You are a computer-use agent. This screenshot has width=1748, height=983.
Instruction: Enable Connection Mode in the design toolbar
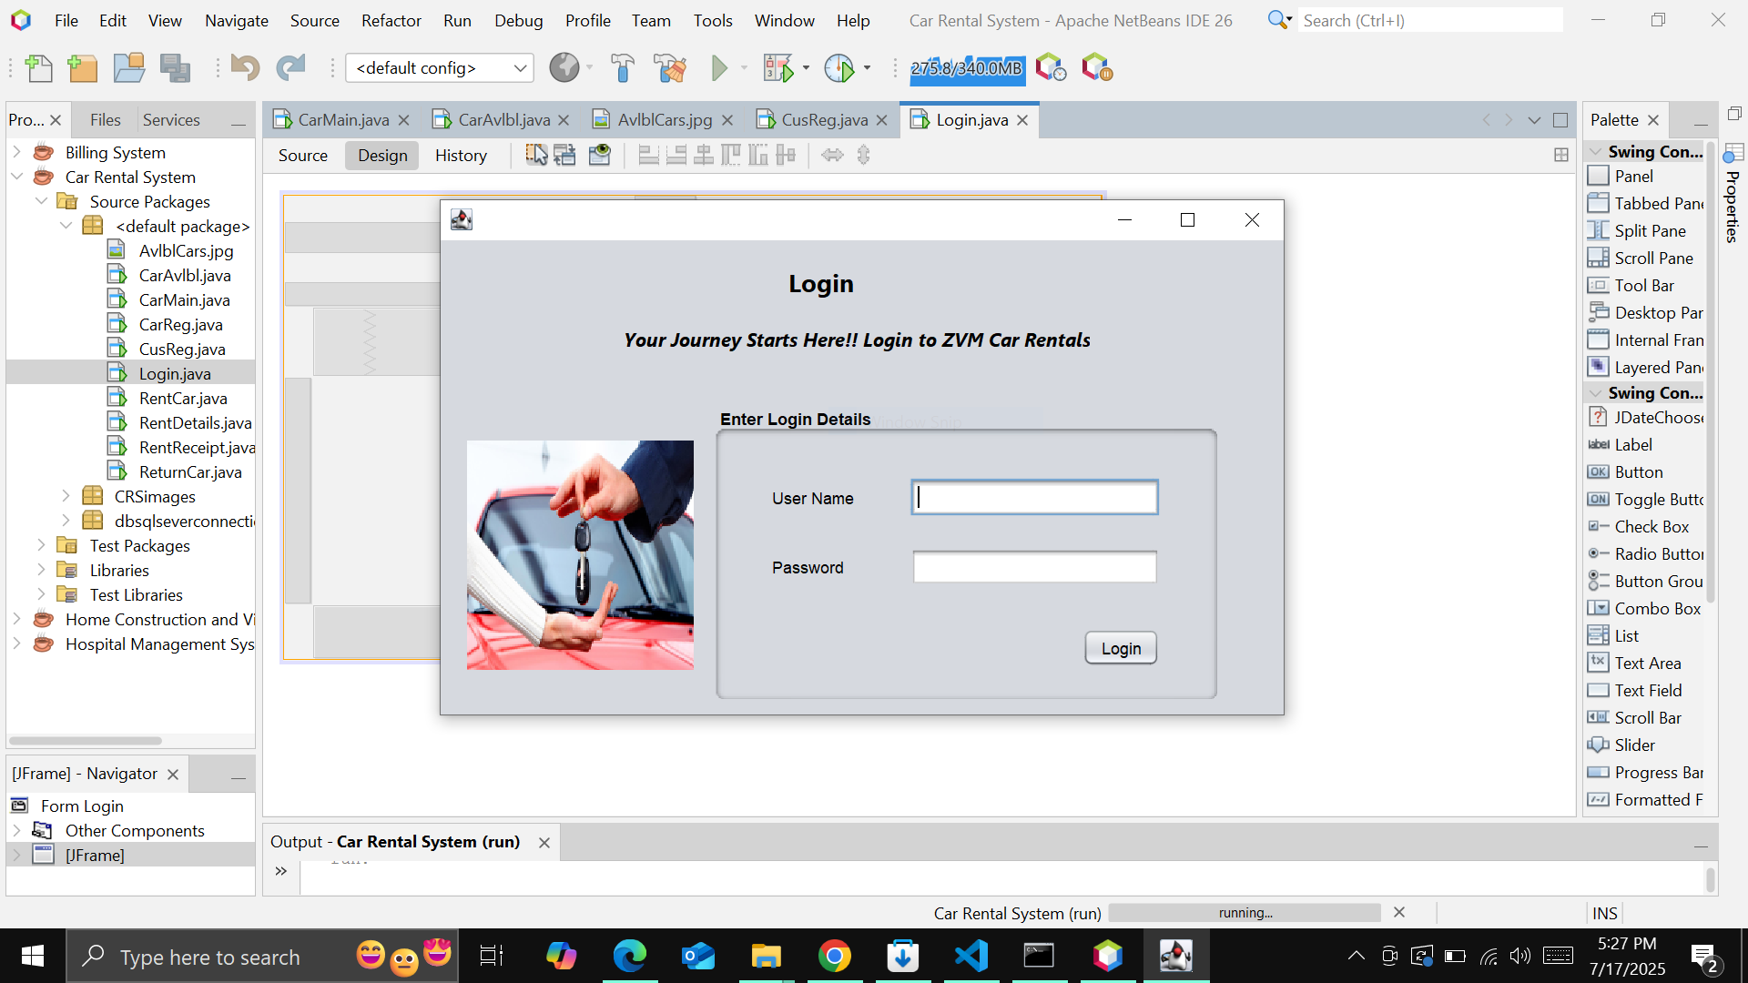[565, 155]
